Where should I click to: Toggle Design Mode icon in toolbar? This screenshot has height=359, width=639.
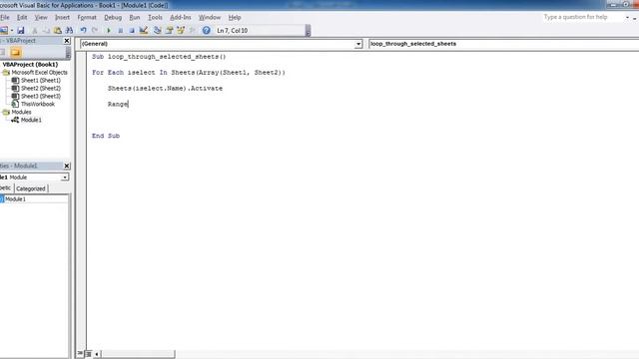pos(144,31)
